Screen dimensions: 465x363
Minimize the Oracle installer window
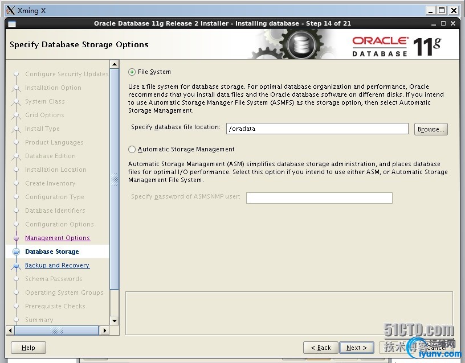click(434, 24)
